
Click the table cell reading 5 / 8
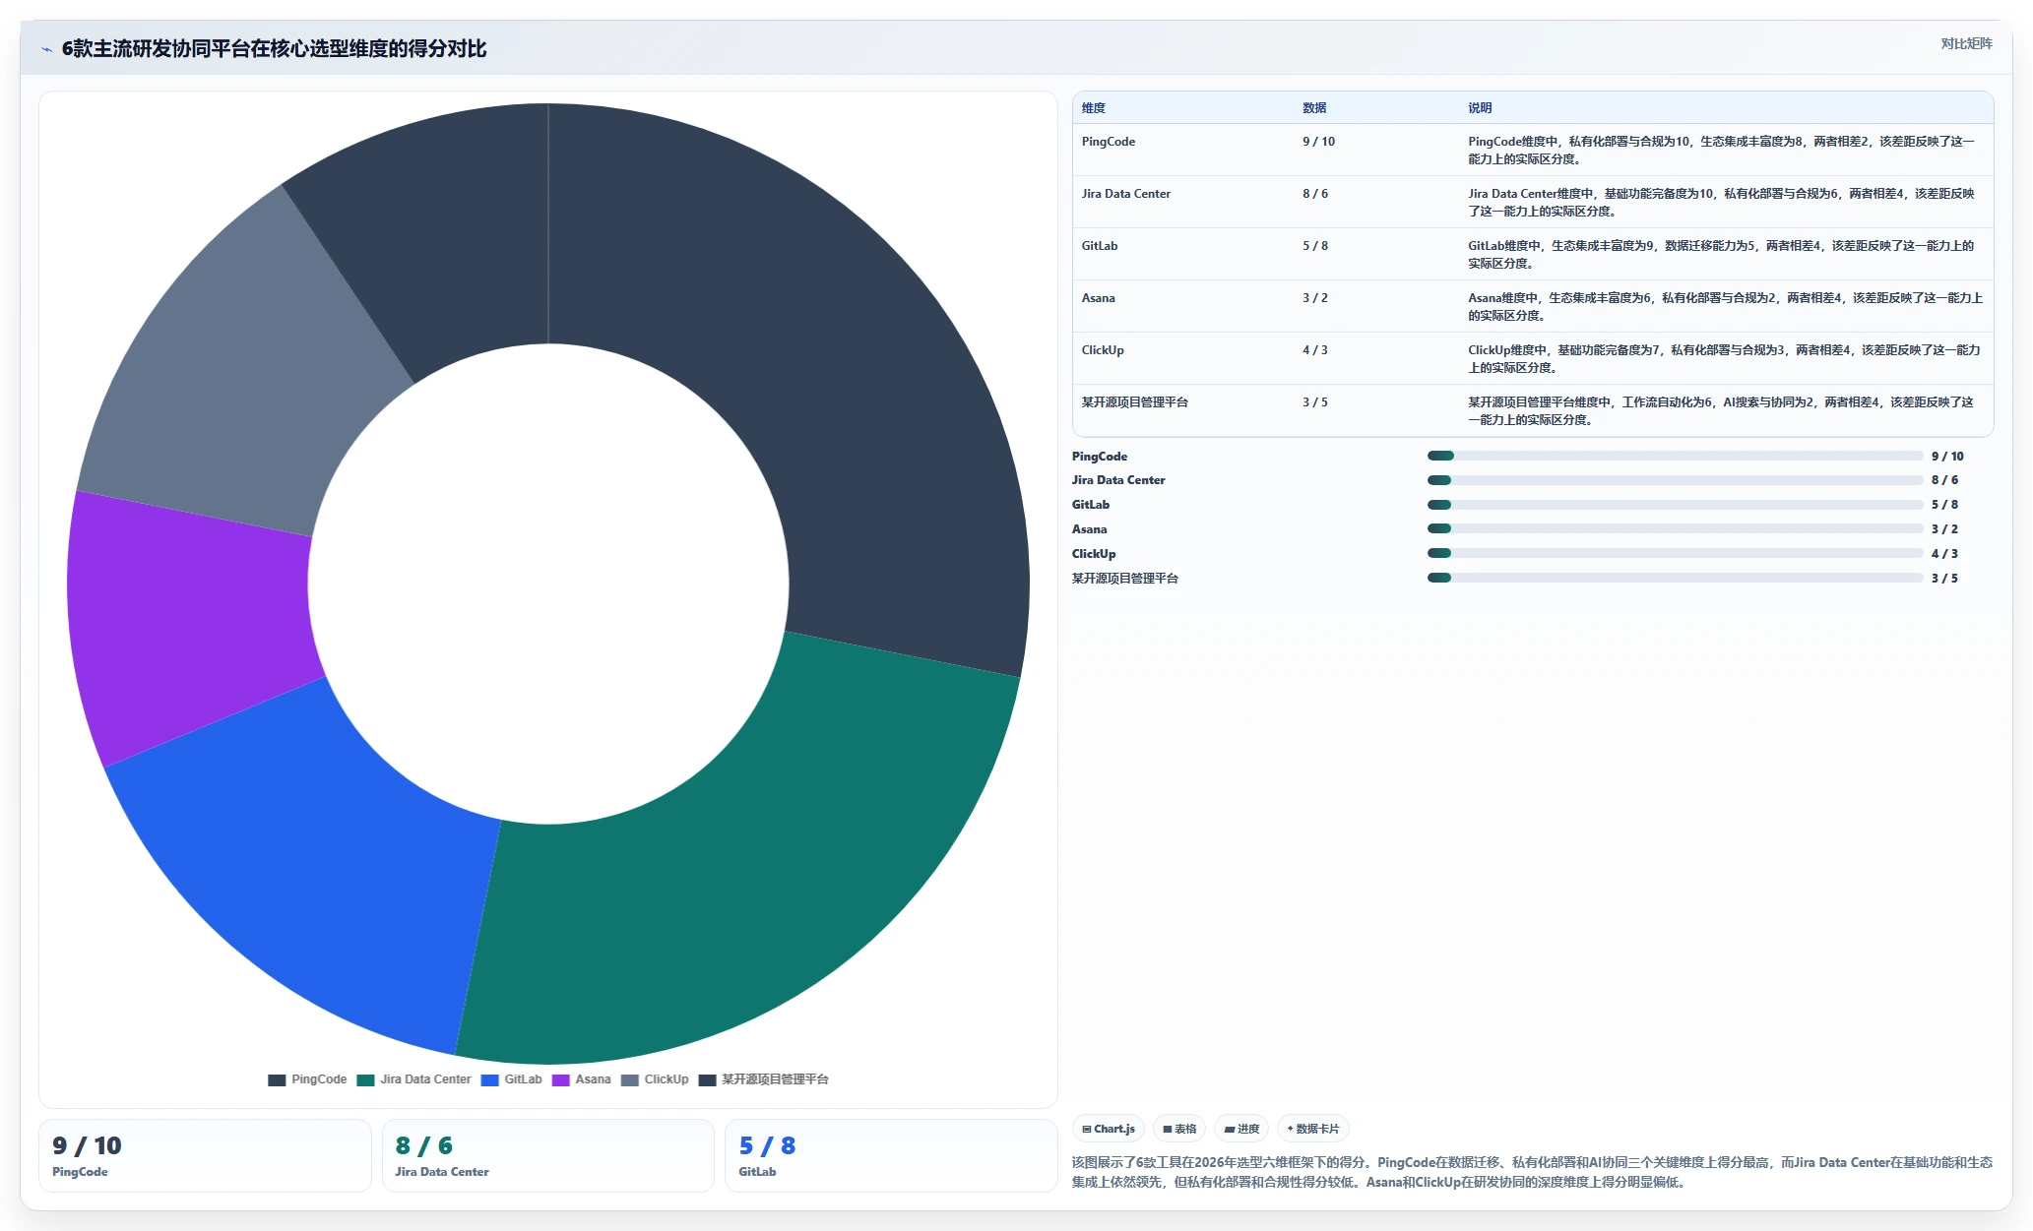point(1315,246)
